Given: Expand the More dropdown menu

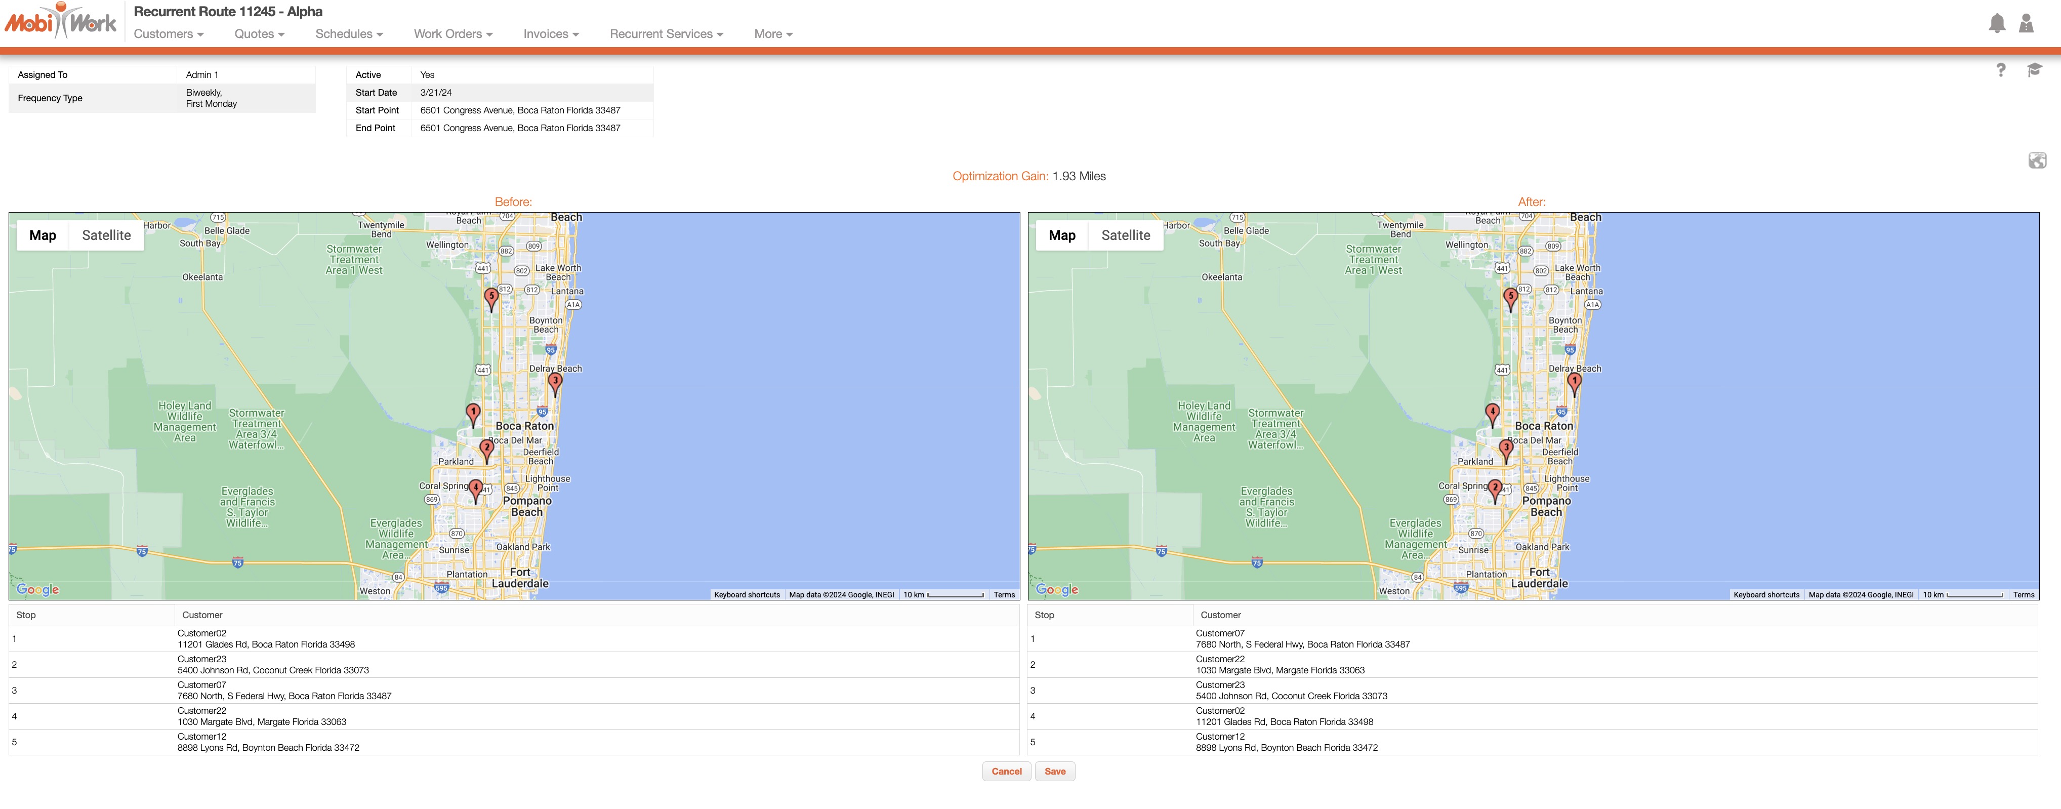Looking at the screenshot, I should 773,33.
